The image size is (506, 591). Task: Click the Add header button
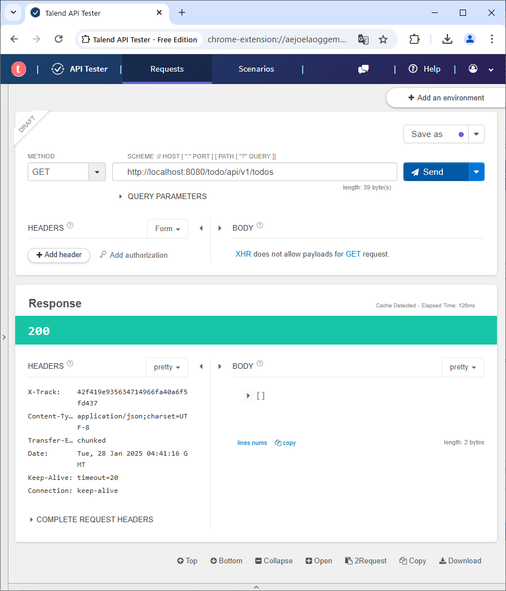click(x=59, y=255)
